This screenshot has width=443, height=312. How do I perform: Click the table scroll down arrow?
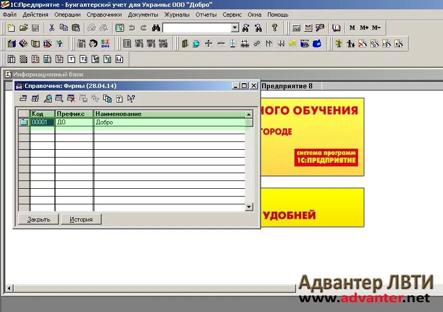coord(249,207)
